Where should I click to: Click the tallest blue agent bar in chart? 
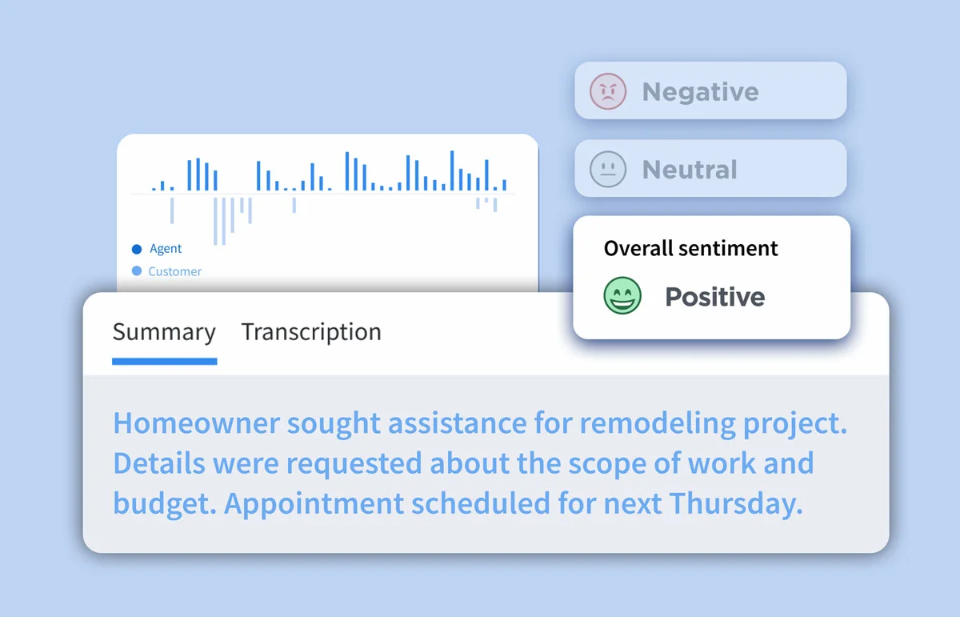click(452, 170)
